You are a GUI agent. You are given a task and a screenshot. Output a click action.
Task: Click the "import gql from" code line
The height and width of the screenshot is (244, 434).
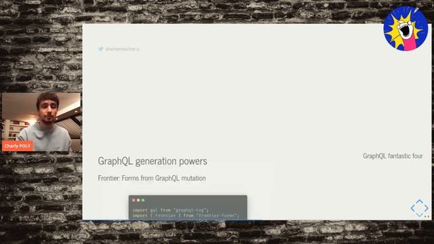[170, 210]
